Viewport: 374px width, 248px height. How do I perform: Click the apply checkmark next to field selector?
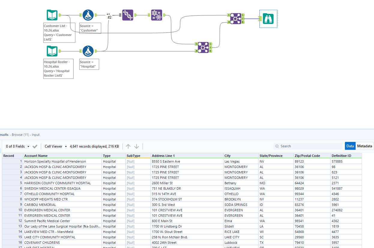point(35,146)
